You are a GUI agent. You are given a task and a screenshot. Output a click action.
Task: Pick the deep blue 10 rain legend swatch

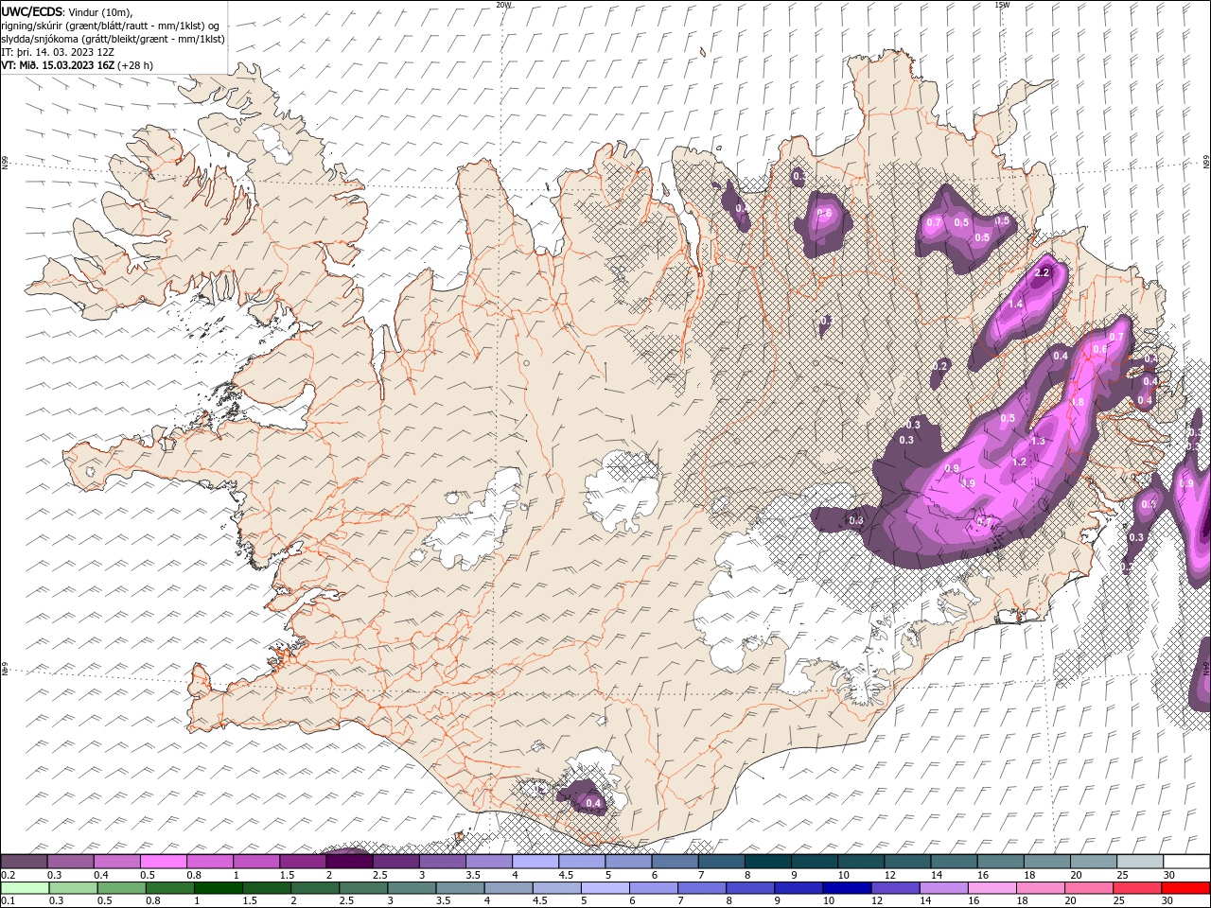[847, 888]
